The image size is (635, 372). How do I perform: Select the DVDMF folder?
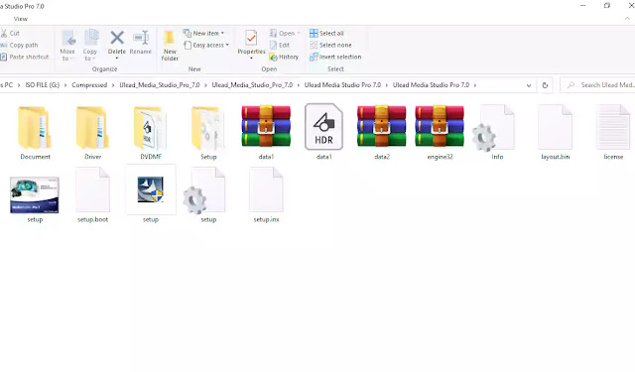151,132
